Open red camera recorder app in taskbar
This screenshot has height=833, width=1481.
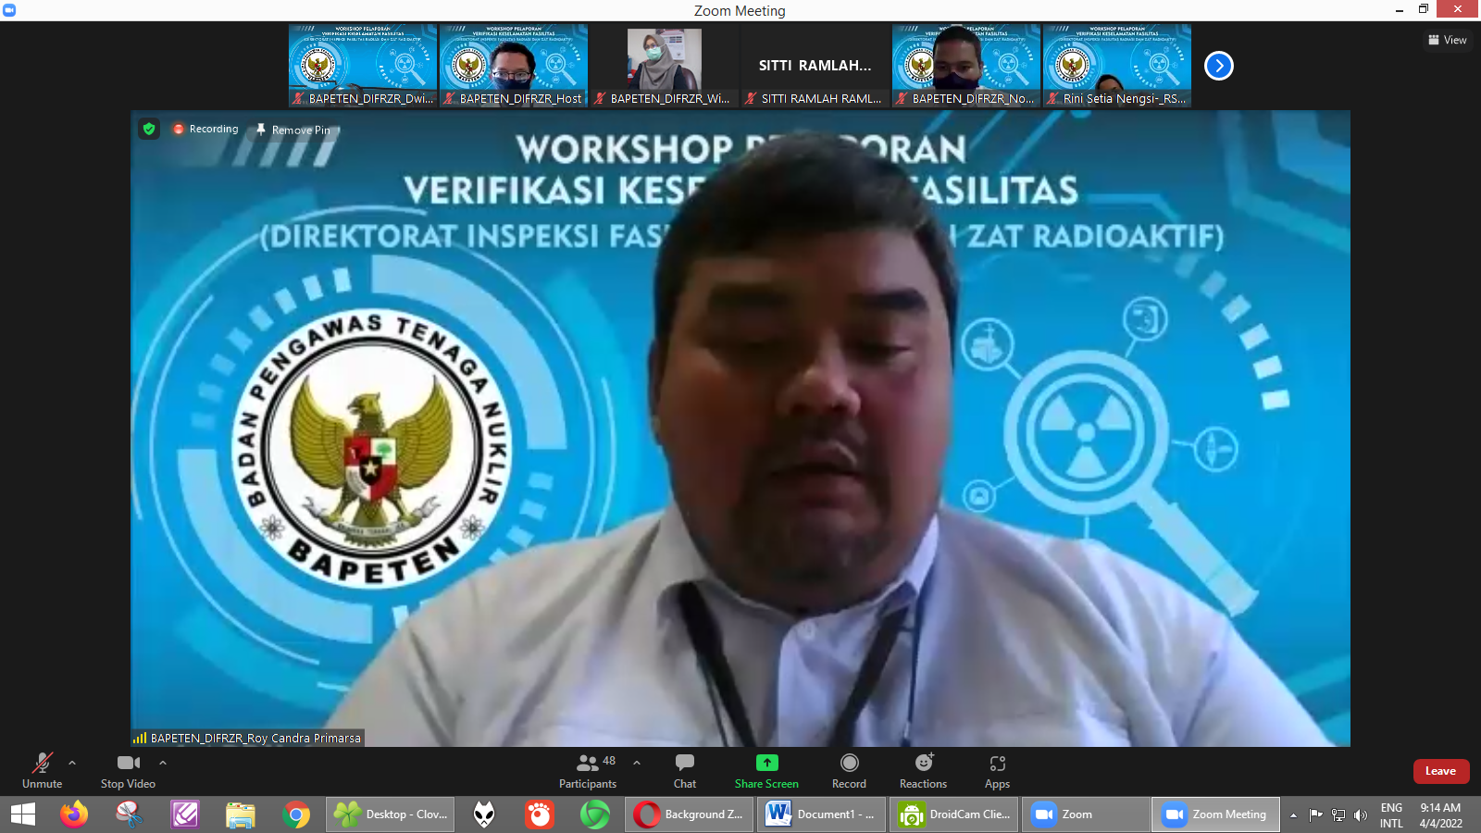540,814
